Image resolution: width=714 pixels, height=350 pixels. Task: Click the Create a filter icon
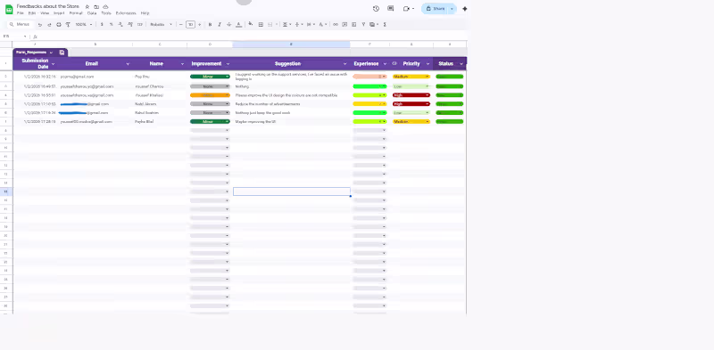click(363, 25)
